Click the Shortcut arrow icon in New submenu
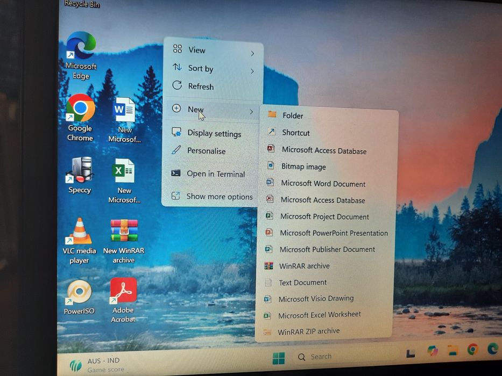The height and width of the screenshot is (376, 502). (272, 132)
